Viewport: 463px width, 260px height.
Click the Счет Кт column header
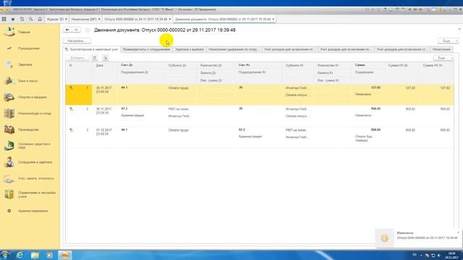pos(245,65)
